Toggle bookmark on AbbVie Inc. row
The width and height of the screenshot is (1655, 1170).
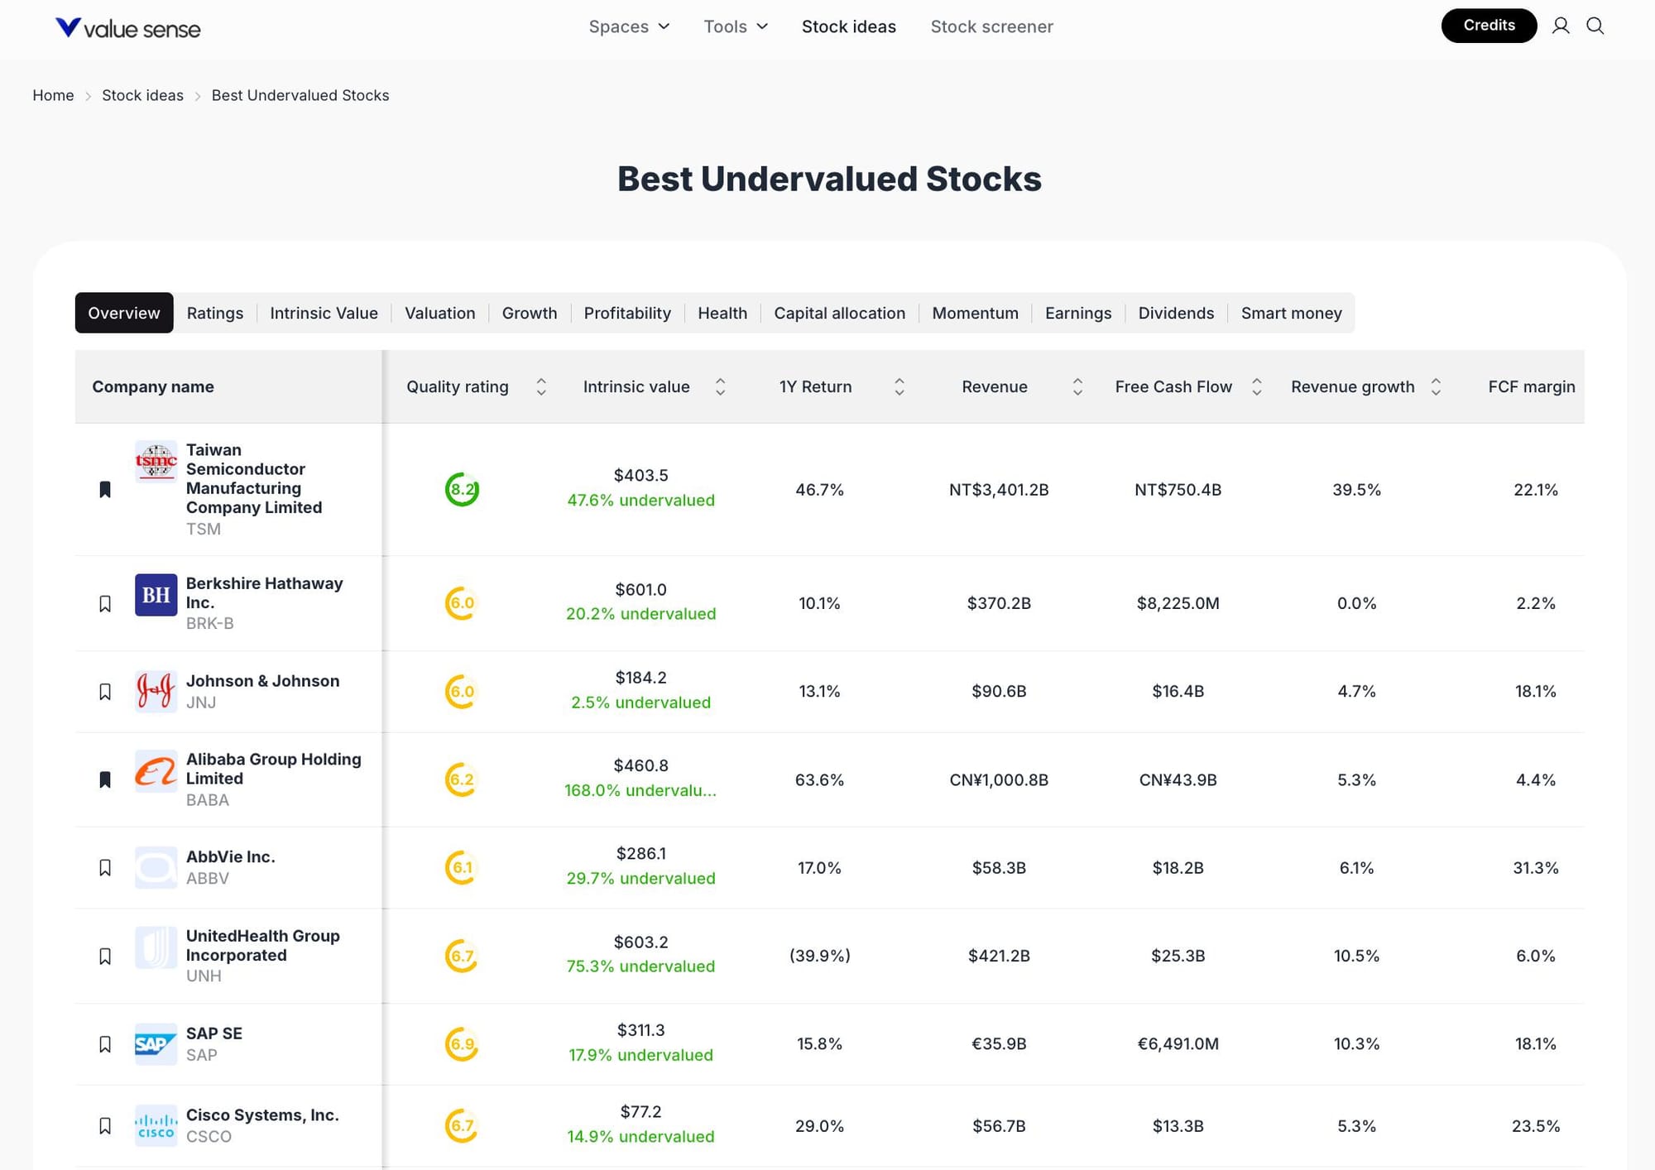[x=105, y=868]
